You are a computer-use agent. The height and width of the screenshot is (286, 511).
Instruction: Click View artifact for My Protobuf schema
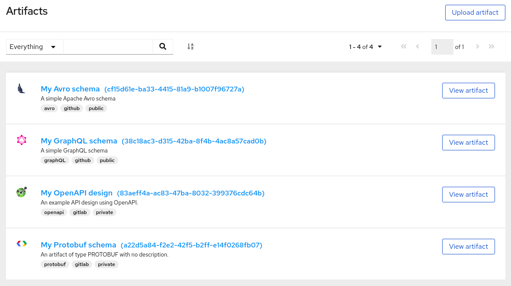468,246
